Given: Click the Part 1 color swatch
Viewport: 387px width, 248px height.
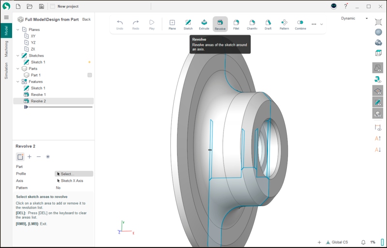Looking at the screenshot, I should (x=89, y=75).
